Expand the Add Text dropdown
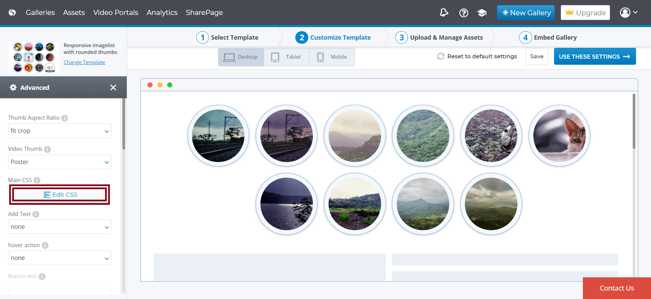Image resolution: width=651 pixels, height=299 pixels. 60,227
